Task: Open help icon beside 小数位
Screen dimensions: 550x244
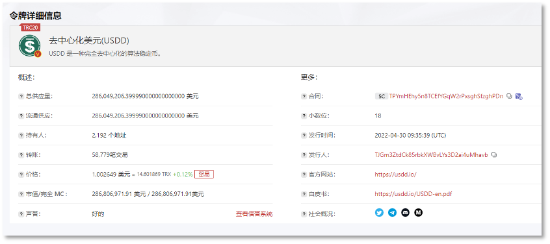Action: pyautogui.click(x=304, y=116)
